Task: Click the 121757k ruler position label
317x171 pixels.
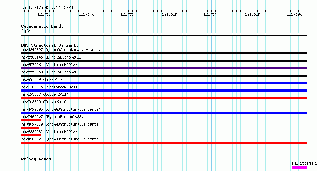Action: click(x=211, y=14)
